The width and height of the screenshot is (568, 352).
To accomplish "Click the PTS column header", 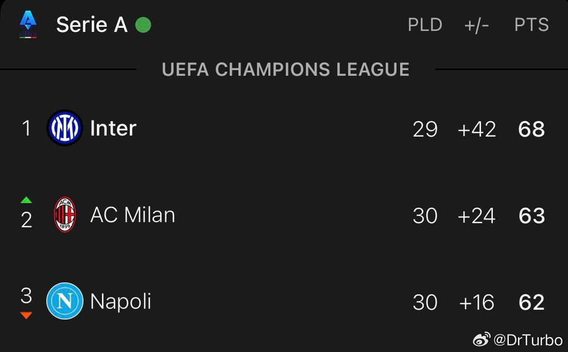I will point(531,25).
